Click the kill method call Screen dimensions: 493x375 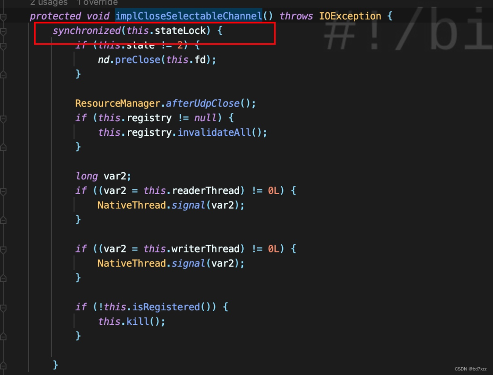(138, 321)
